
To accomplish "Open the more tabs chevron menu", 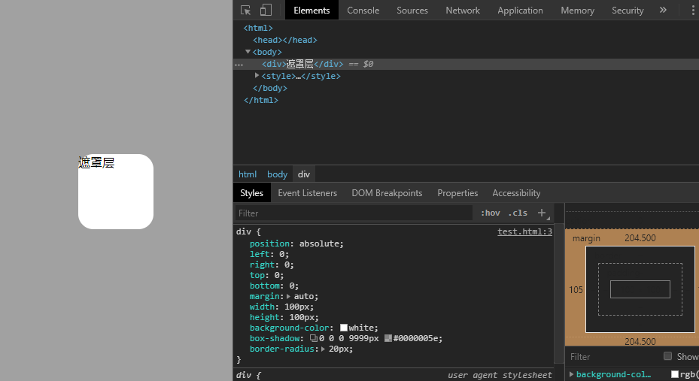I will coord(663,10).
